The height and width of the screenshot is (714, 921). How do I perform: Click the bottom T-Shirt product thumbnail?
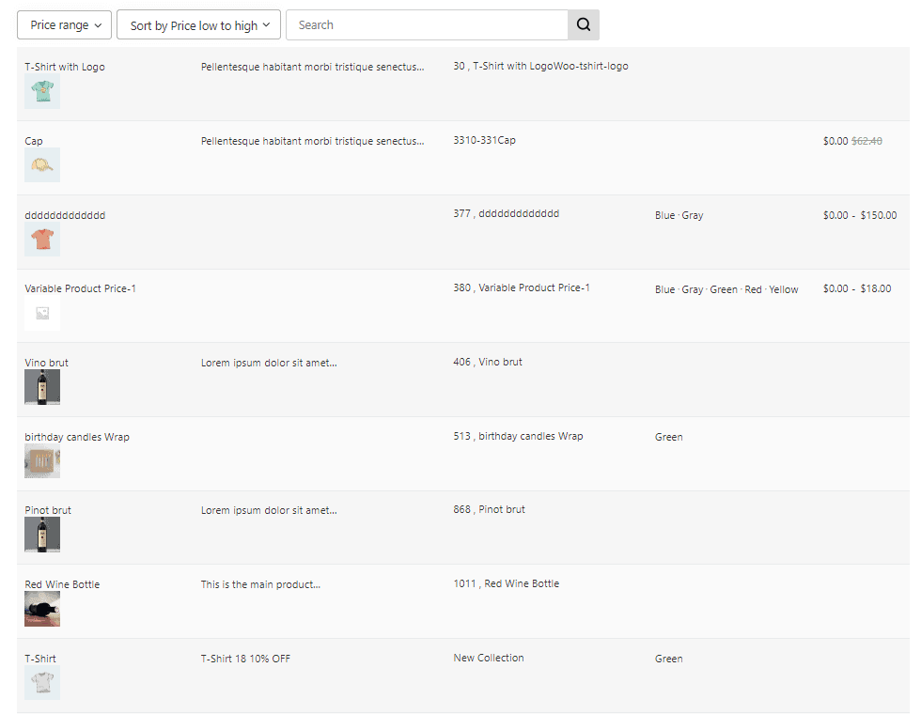(x=41, y=683)
